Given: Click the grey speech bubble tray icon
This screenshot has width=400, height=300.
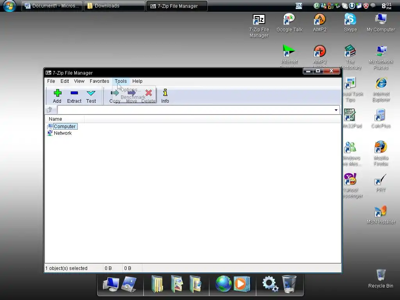Looking at the screenshot, I should 373,5.
